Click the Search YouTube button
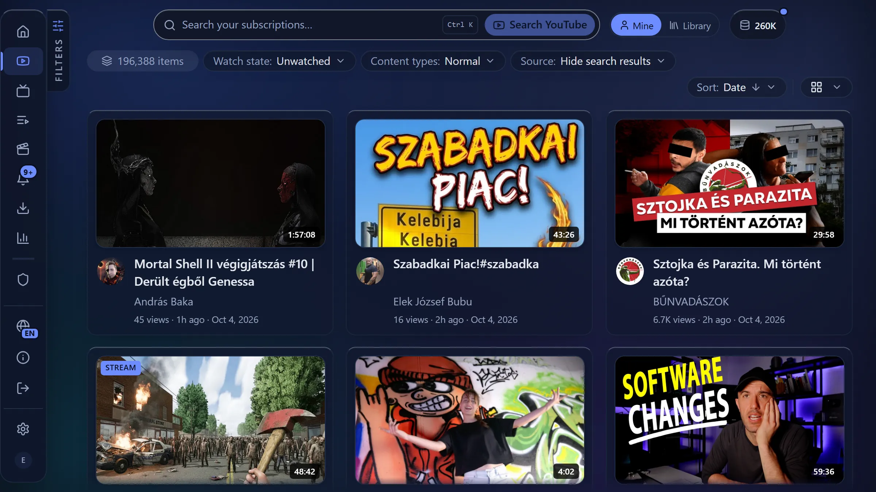Screen dimensions: 876x492 click(540, 25)
